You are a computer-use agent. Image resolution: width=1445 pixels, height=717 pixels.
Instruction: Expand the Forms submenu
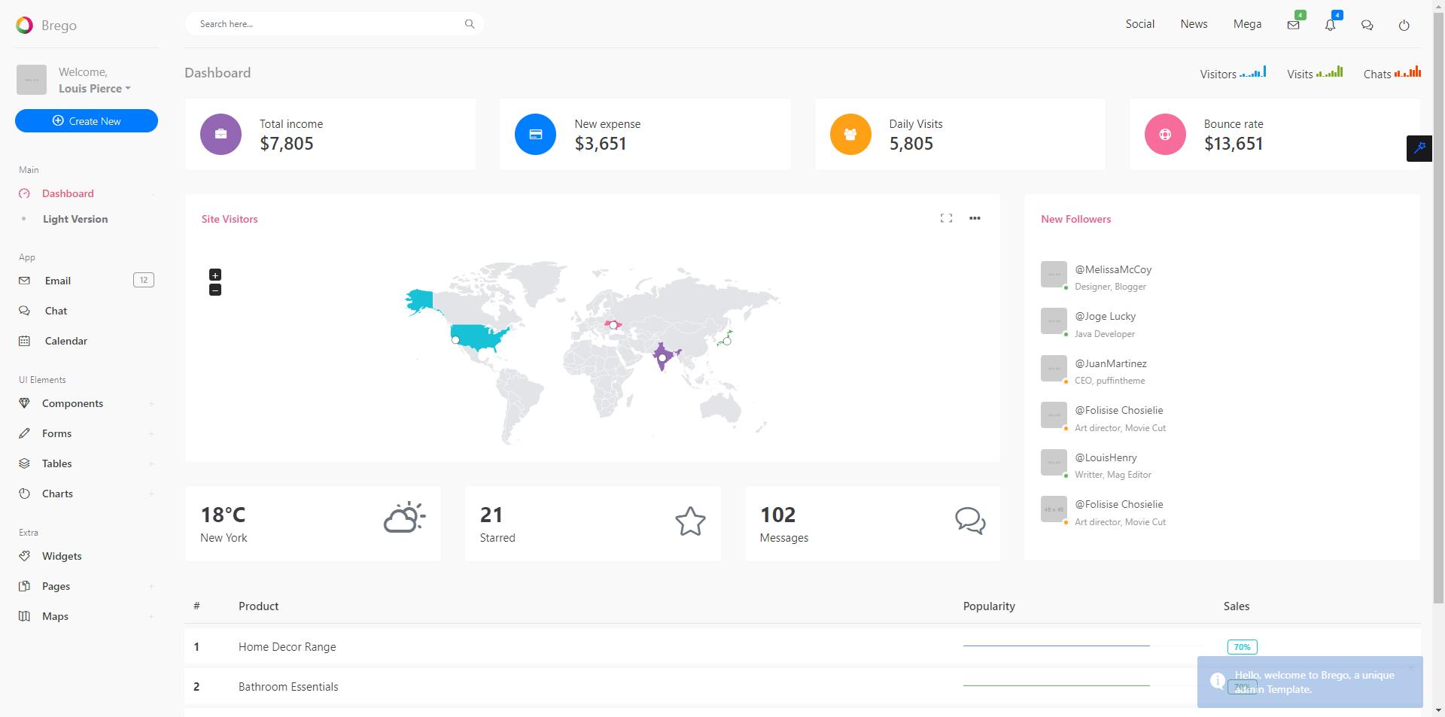coord(151,433)
